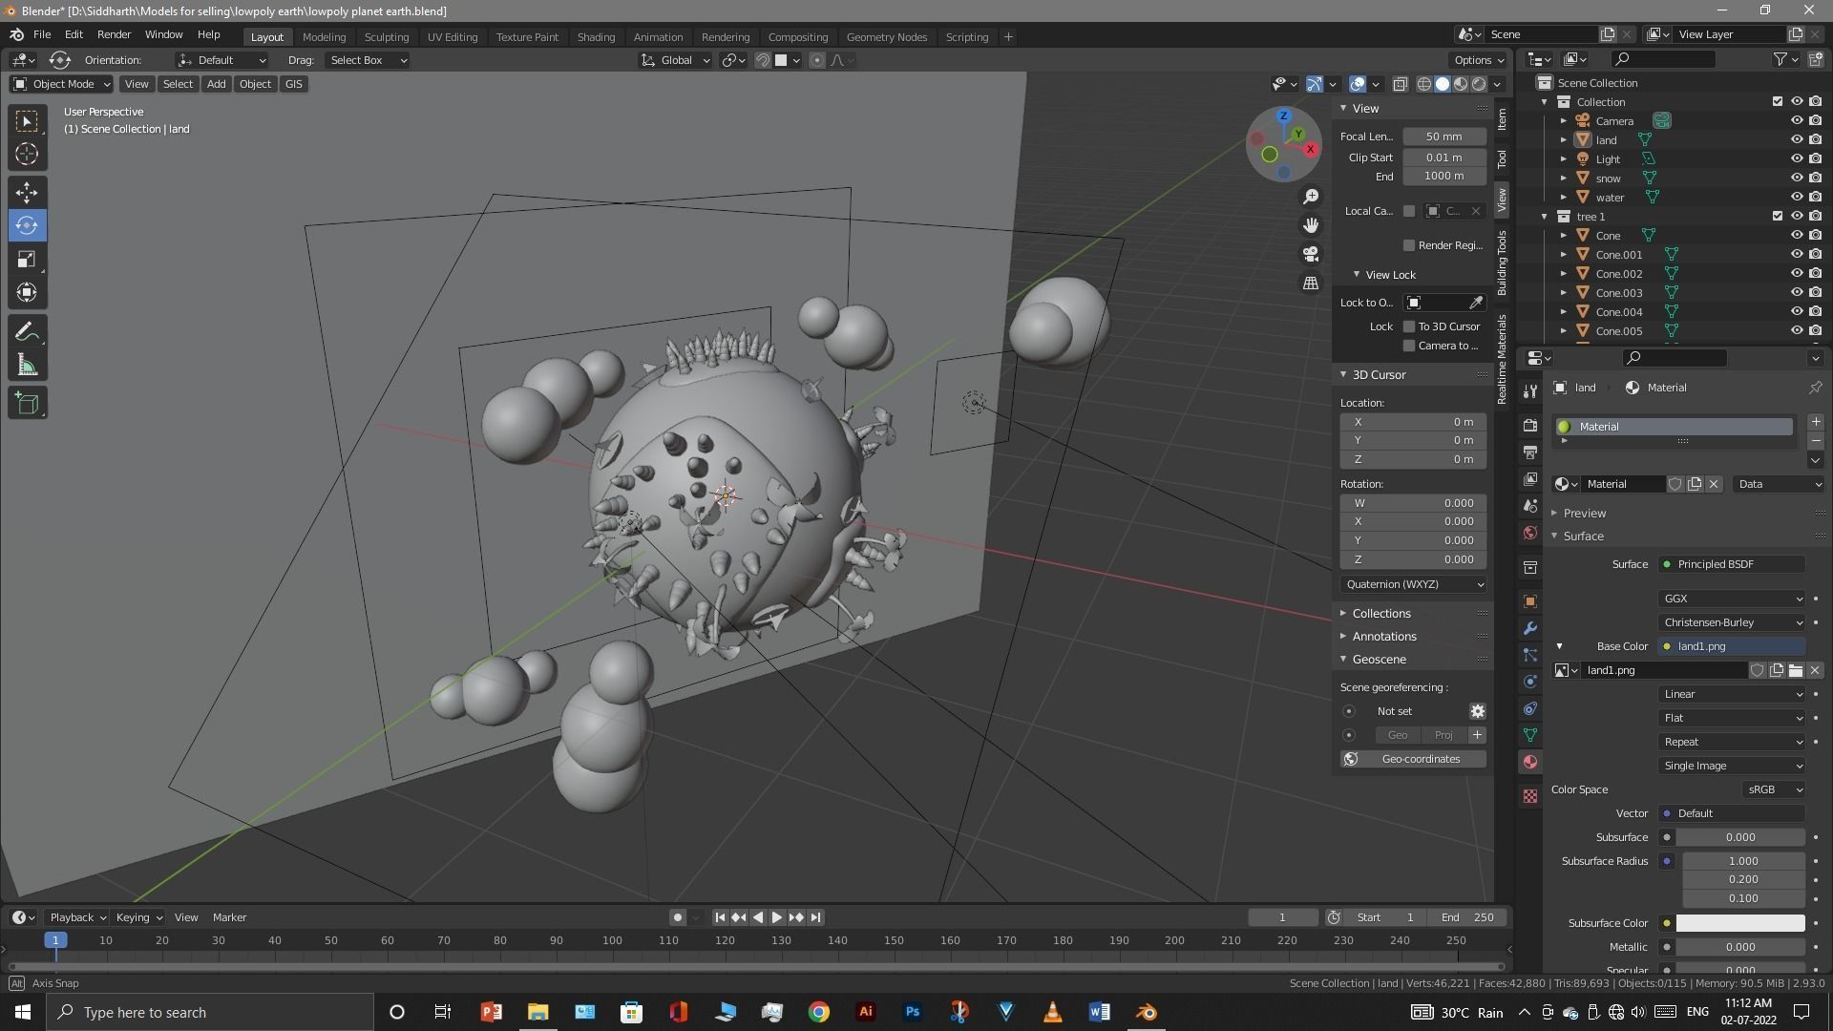The height and width of the screenshot is (1031, 1833).
Task: Select the Transform tool
Action: pos(27,293)
